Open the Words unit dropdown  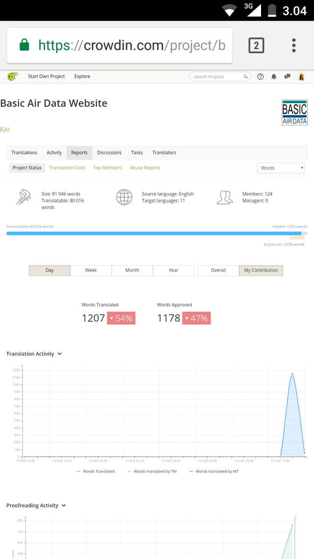tap(281, 168)
